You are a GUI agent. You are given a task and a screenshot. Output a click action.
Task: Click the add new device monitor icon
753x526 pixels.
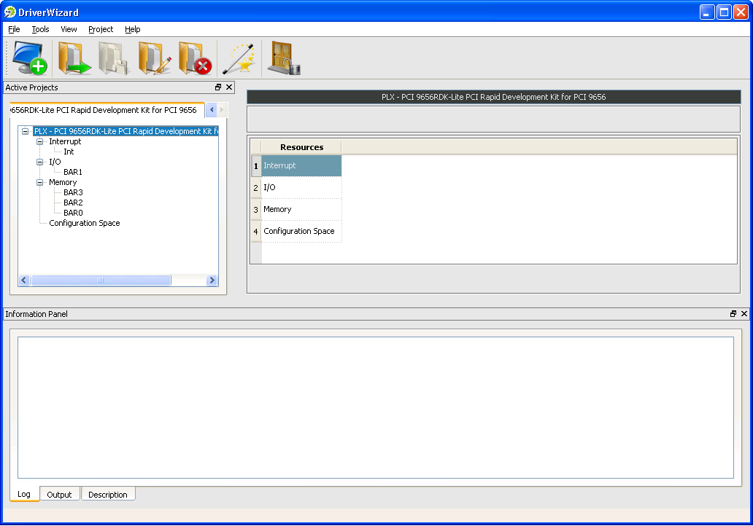30,58
